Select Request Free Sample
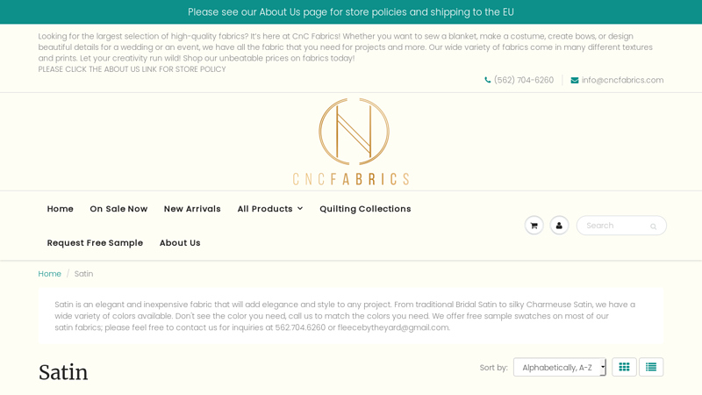This screenshot has height=395, width=702. [95, 243]
